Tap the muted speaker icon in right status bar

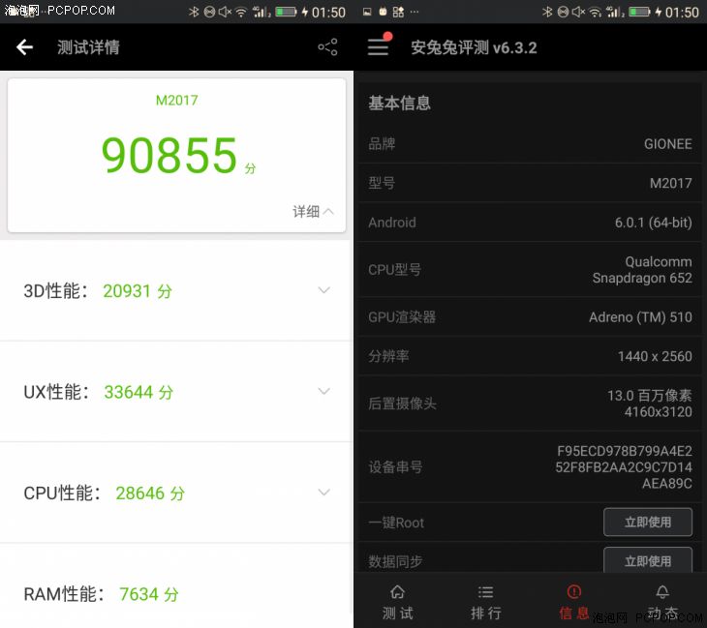coord(578,13)
